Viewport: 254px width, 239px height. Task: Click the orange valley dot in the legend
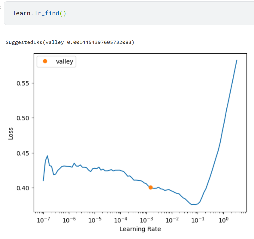coord(45,61)
